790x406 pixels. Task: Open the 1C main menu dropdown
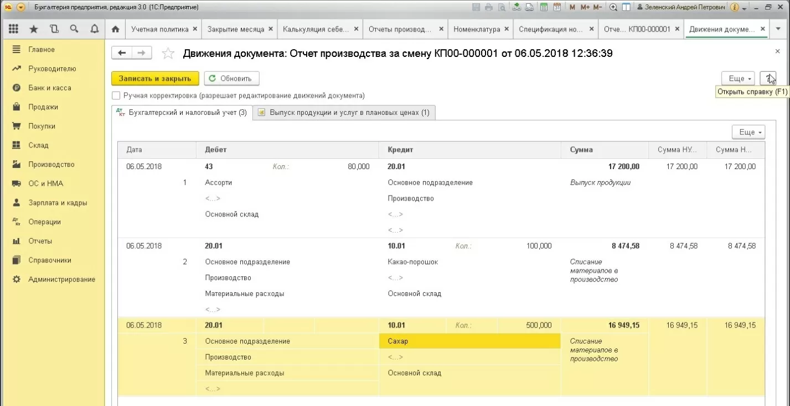21,7
